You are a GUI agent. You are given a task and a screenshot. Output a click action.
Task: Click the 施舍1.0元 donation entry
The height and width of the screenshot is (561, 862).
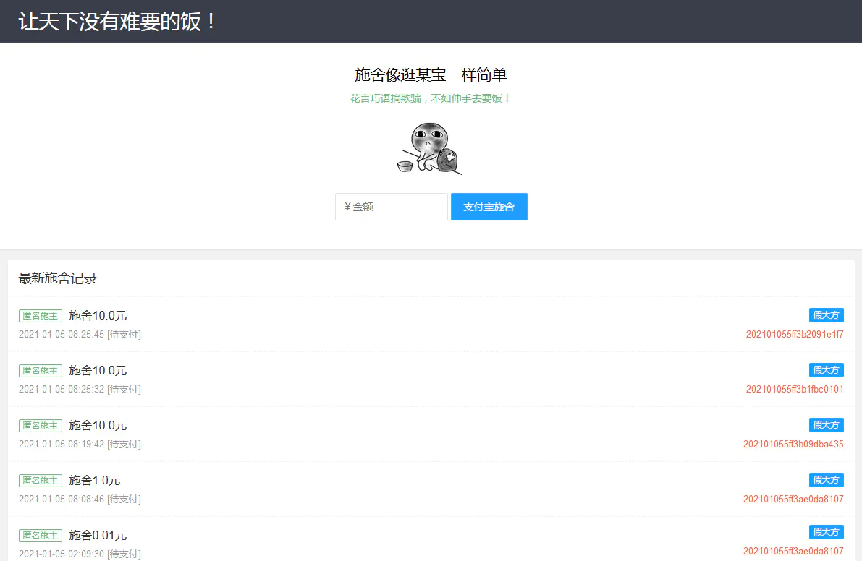coord(94,480)
